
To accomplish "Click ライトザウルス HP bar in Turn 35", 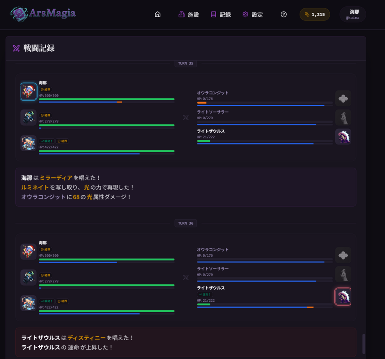I will click(265, 141).
